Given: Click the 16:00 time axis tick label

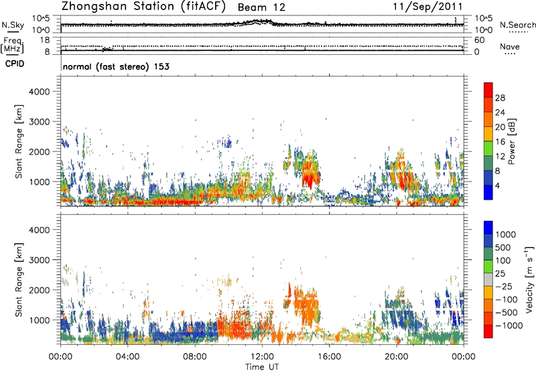Looking at the screenshot, I should point(329,357).
